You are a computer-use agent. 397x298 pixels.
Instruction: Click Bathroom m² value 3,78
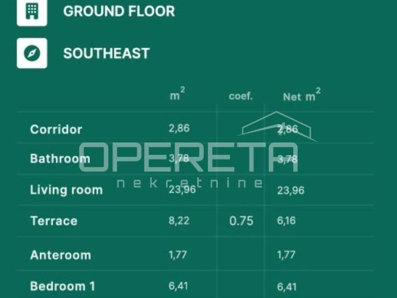tap(179, 159)
